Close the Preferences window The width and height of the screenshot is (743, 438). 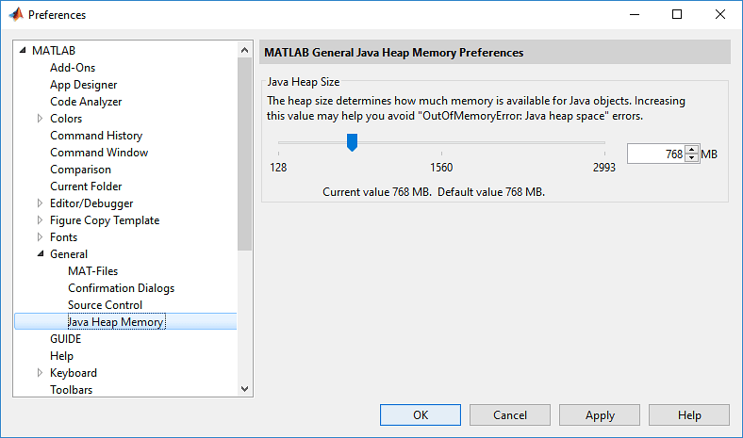pyautogui.click(x=720, y=15)
